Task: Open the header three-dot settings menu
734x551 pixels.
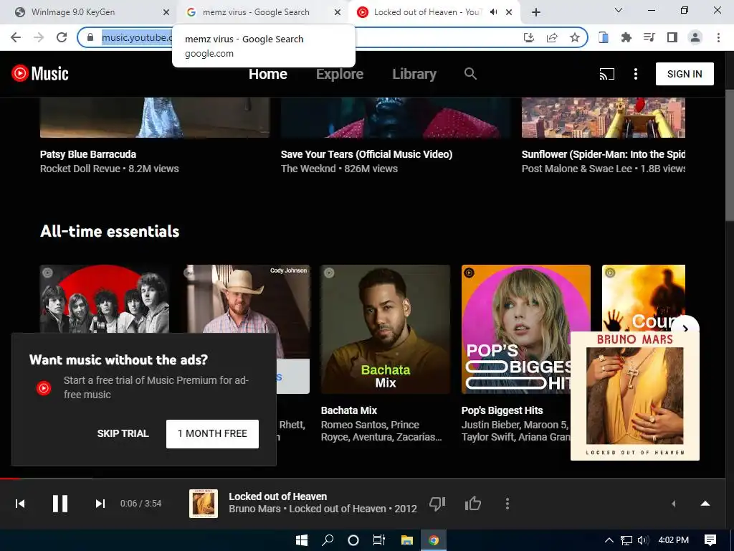Action: [635, 74]
